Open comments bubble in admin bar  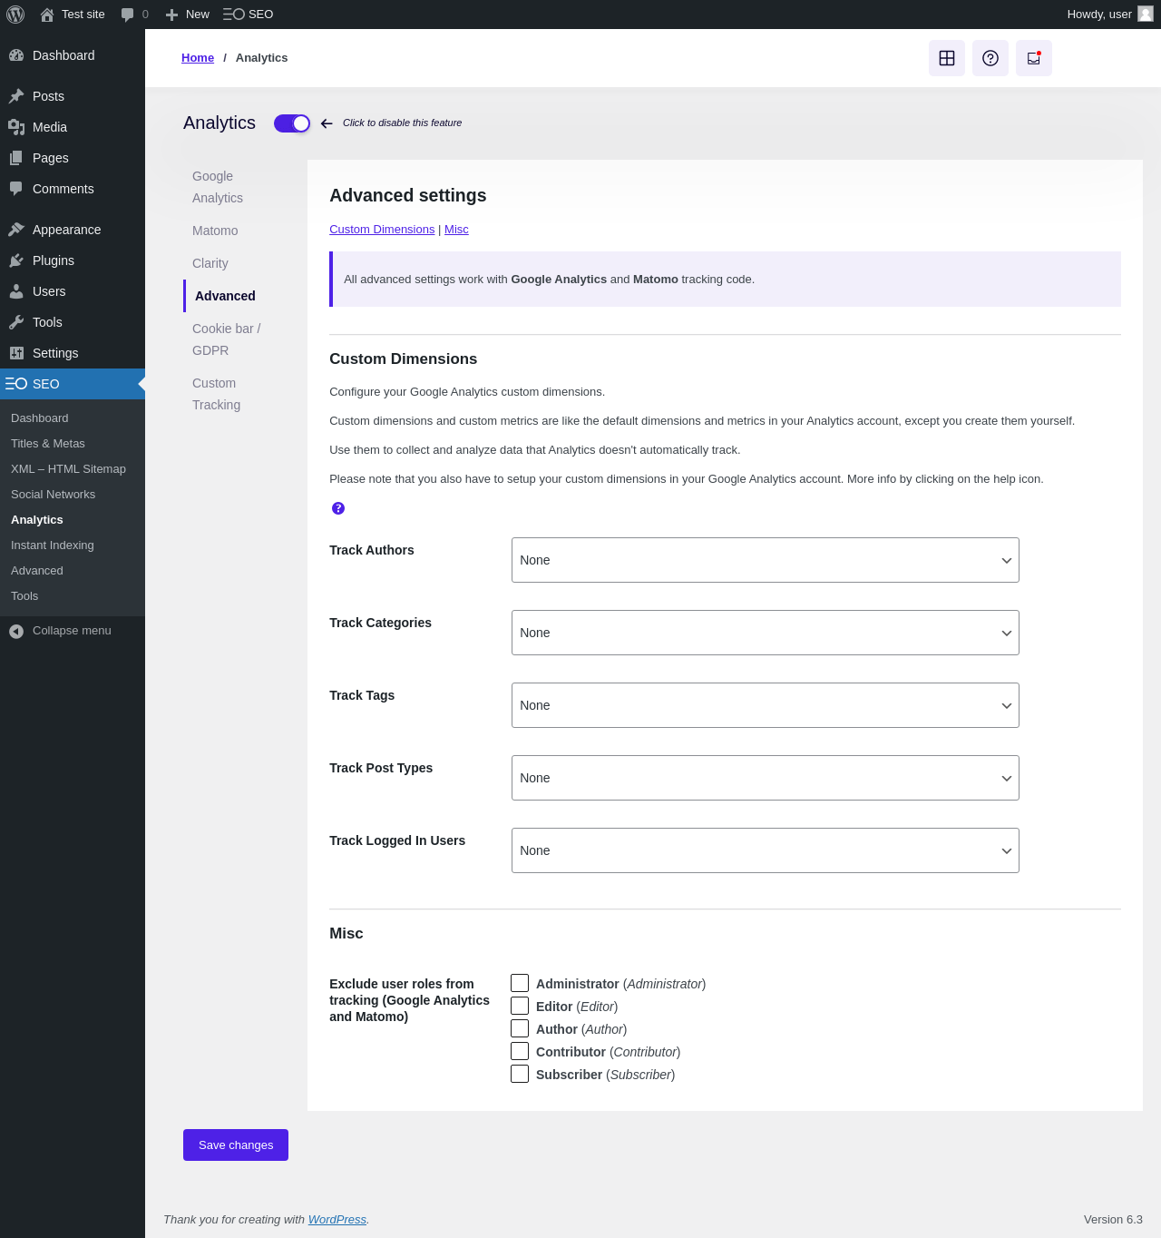[127, 15]
